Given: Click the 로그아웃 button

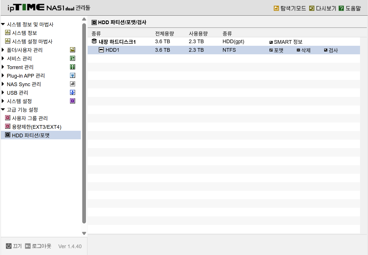Looking at the screenshot, I should 42,246.
